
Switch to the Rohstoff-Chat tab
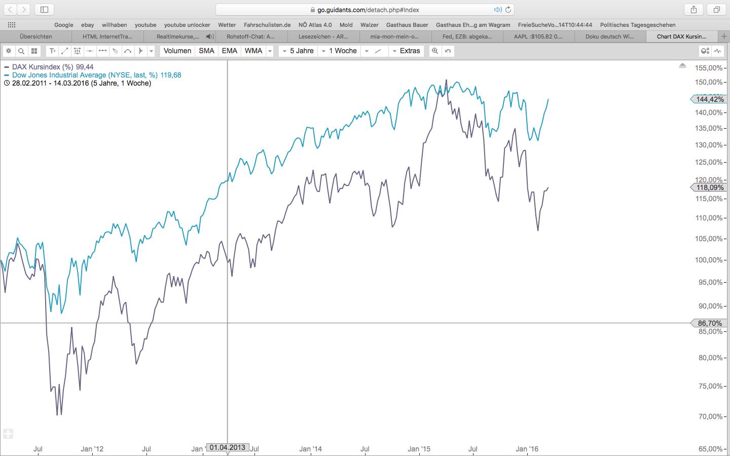point(250,36)
